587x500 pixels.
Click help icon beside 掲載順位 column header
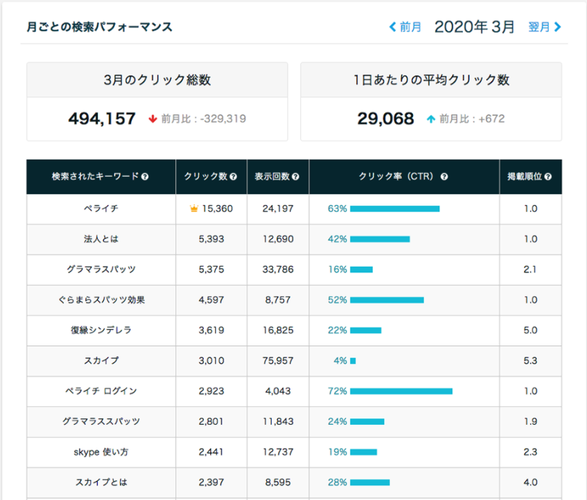[x=548, y=177]
